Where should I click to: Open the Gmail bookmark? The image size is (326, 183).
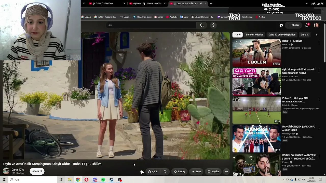click(x=159, y=17)
